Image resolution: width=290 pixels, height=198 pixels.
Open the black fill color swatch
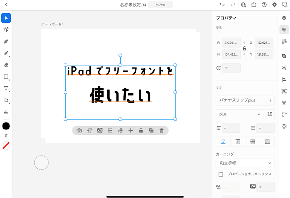coord(6,126)
